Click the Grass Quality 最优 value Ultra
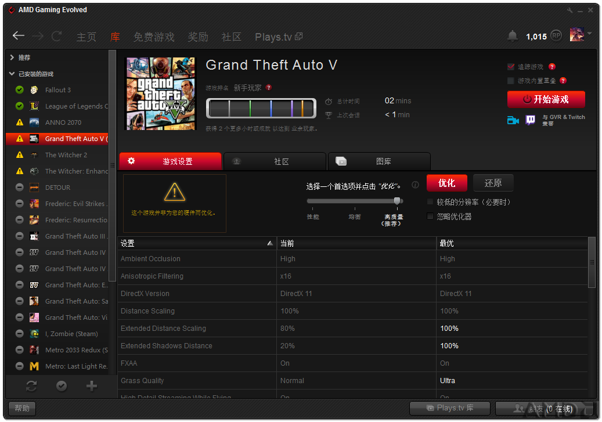The width and height of the screenshot is (602, 422). [447, 381]
